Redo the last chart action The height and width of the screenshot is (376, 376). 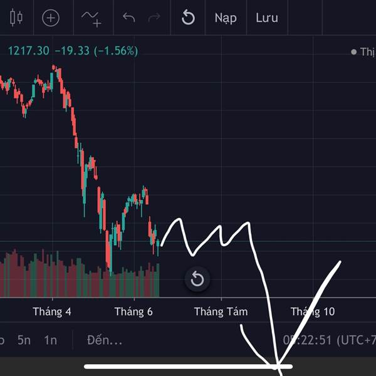(154, 18)
